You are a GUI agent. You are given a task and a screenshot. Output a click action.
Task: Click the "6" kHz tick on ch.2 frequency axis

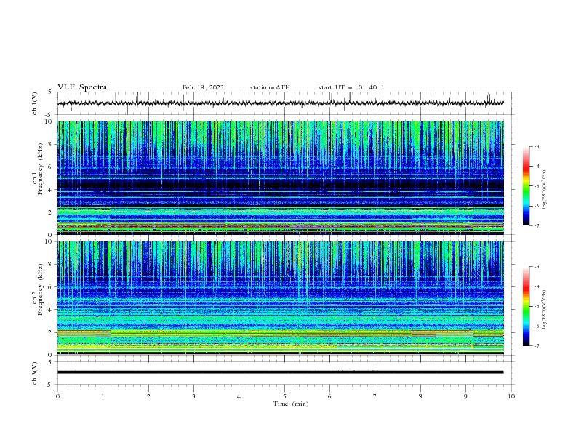click(x=50, y=286)
